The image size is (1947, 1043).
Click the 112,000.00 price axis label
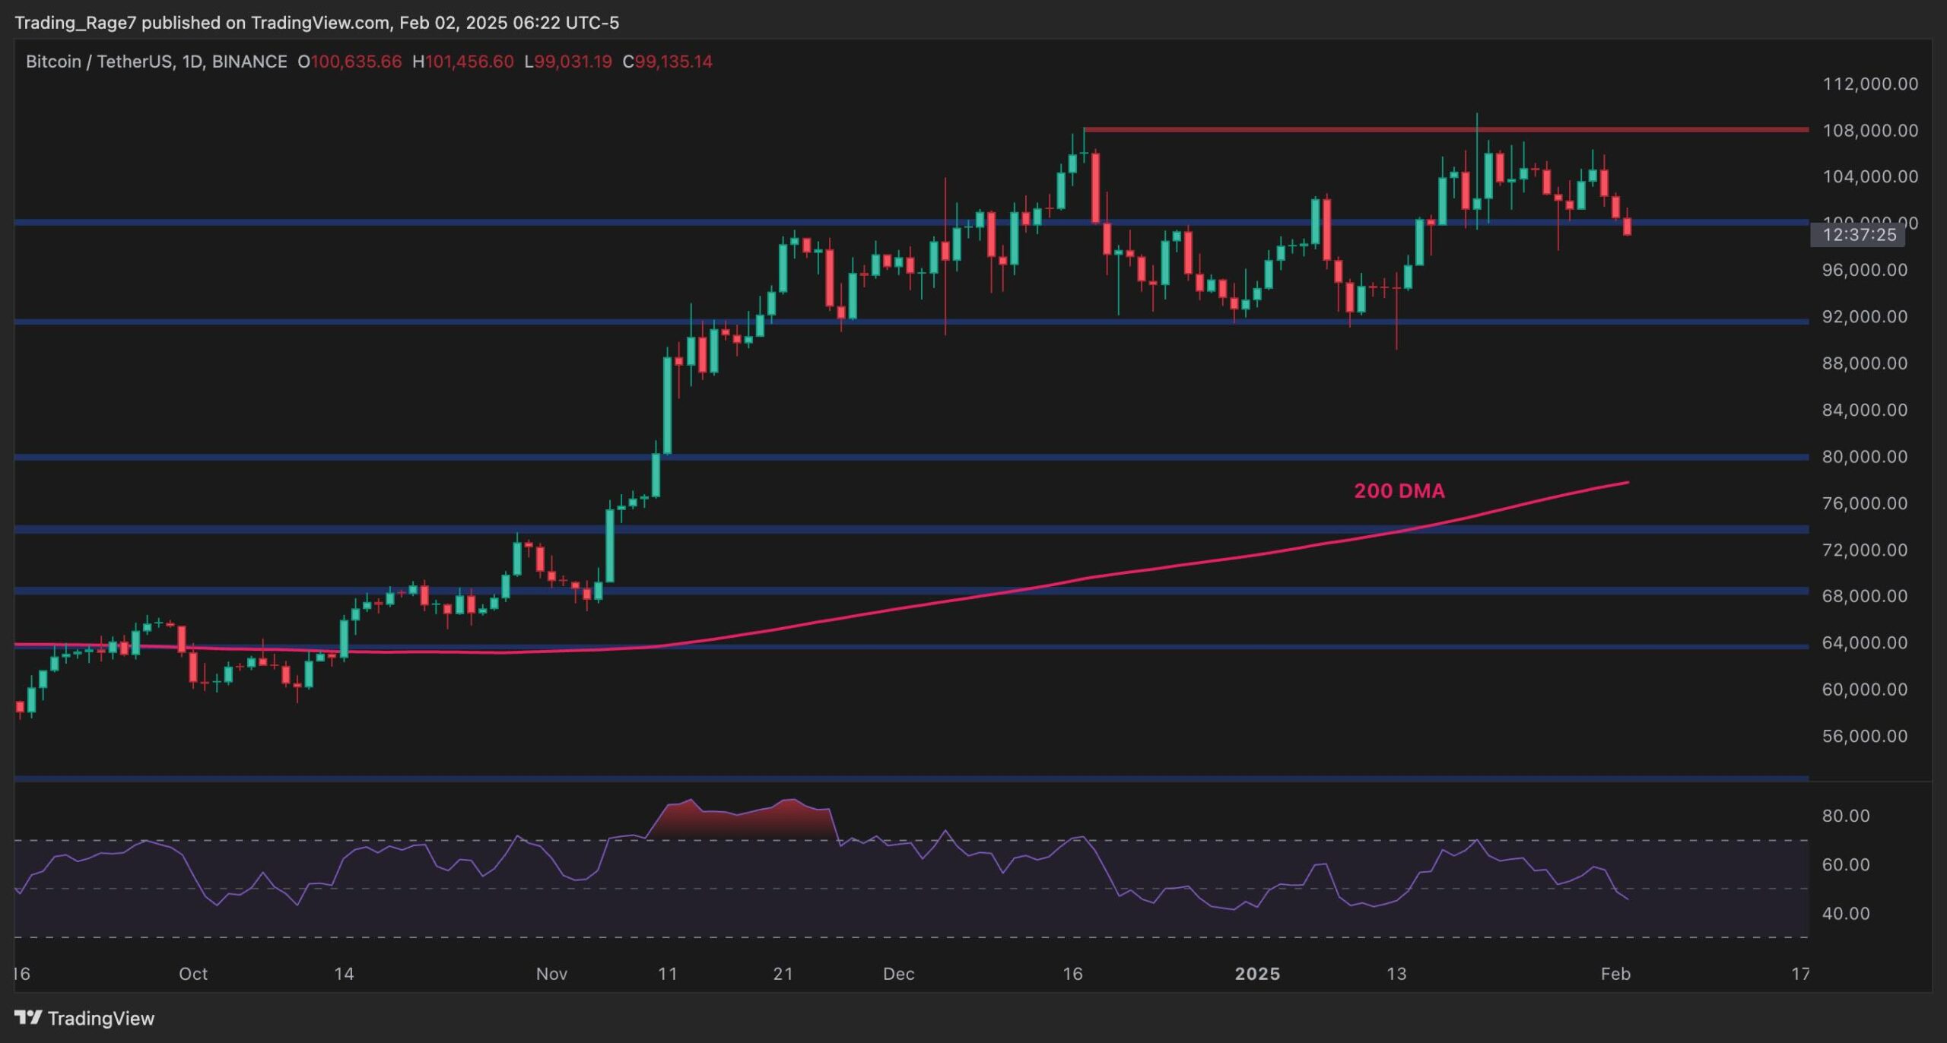click(x=1870, y=84)
